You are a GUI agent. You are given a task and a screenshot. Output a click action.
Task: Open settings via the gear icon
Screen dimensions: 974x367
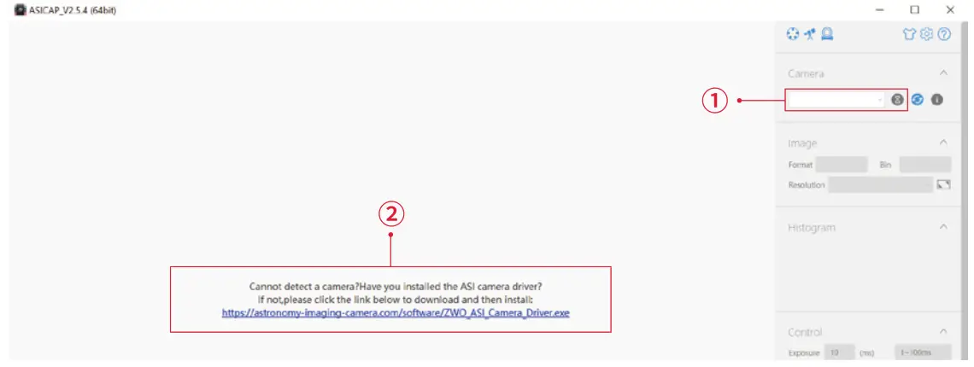click(x=927, y=34)
